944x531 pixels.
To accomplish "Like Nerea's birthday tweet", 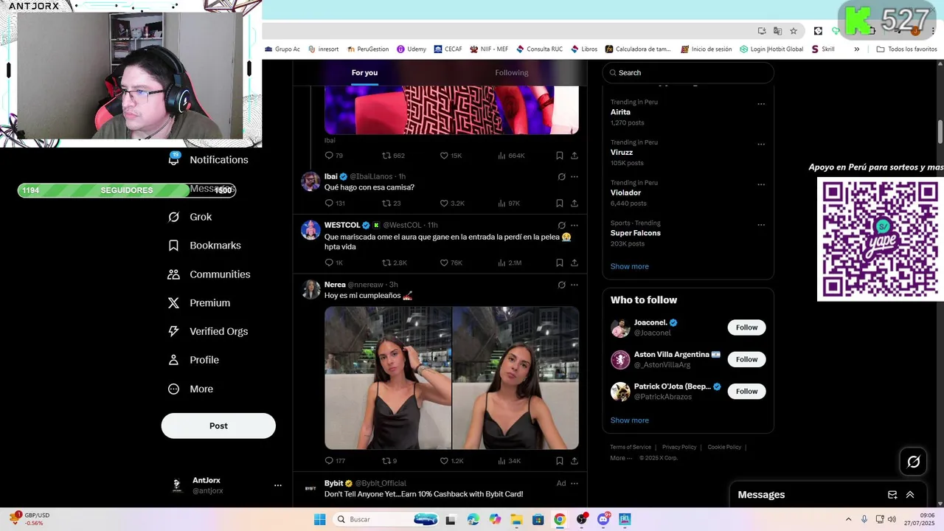I will pos(444,461).
